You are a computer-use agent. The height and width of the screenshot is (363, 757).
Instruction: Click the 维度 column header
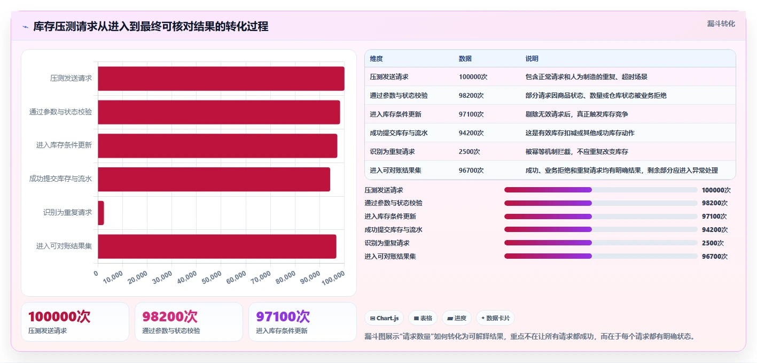[376, 59]
